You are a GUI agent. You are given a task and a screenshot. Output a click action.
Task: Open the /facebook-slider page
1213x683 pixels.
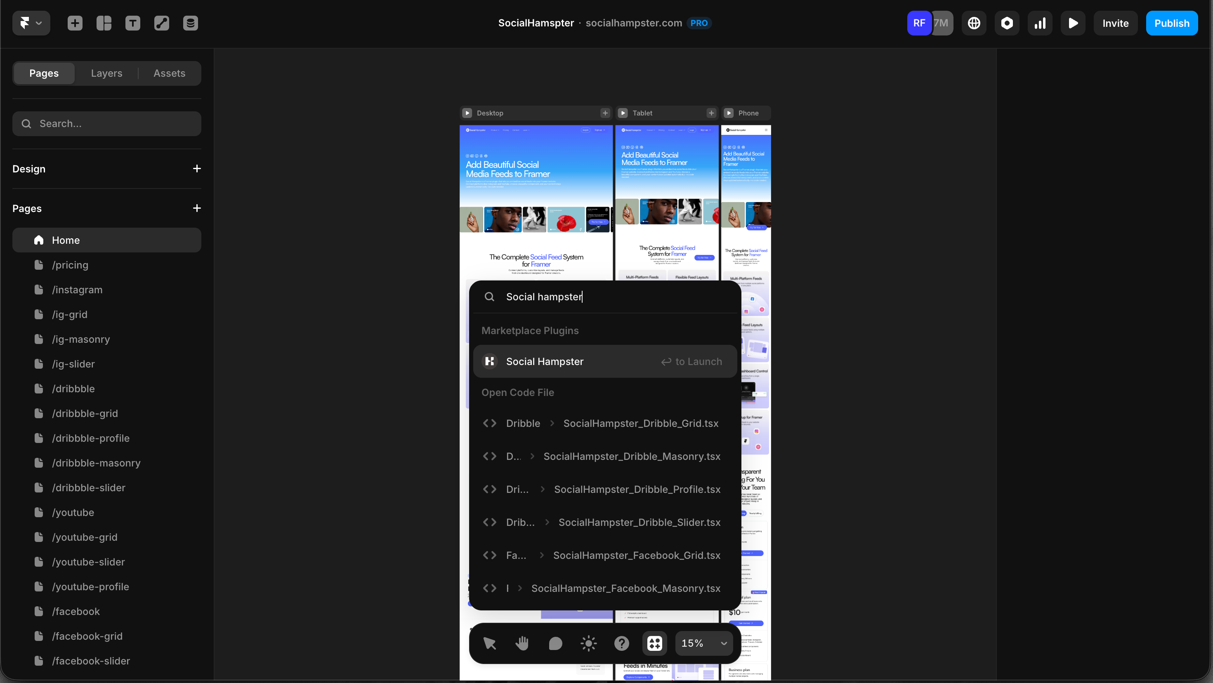click(x=107, y=661)
